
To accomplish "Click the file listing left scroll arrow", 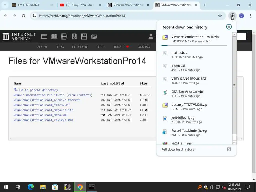I will click(x=11, y=139).
